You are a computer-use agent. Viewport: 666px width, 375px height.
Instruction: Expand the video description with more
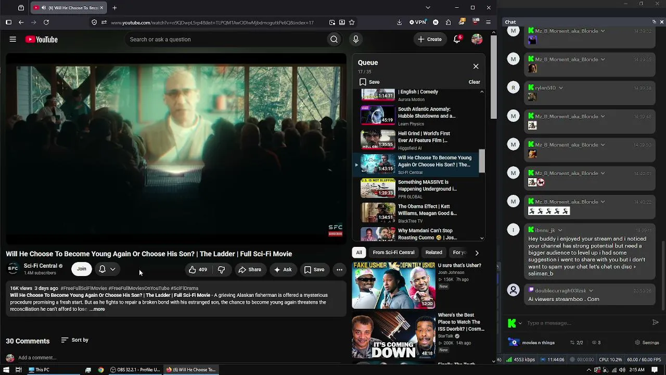97,309
